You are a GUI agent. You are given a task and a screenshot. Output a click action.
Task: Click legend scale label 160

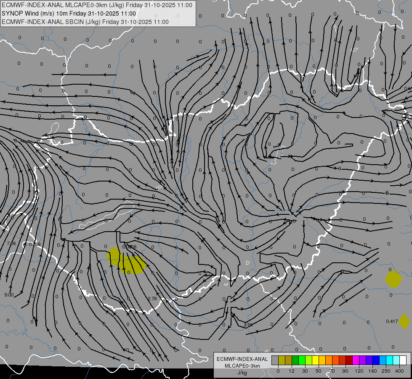pos(372,371)
